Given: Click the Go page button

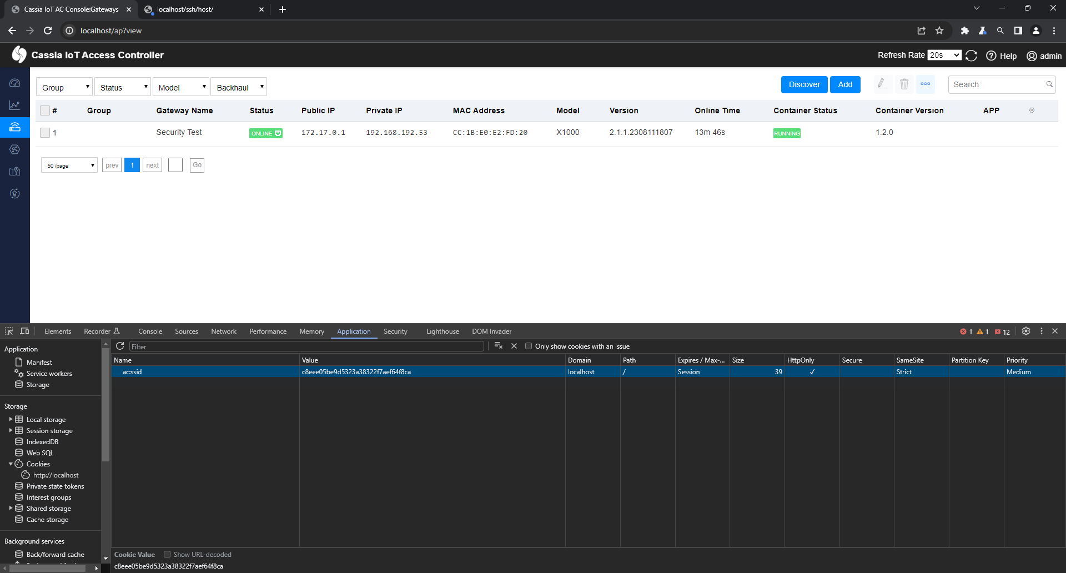Looking at the screenshot, I should tap(197, 165).
